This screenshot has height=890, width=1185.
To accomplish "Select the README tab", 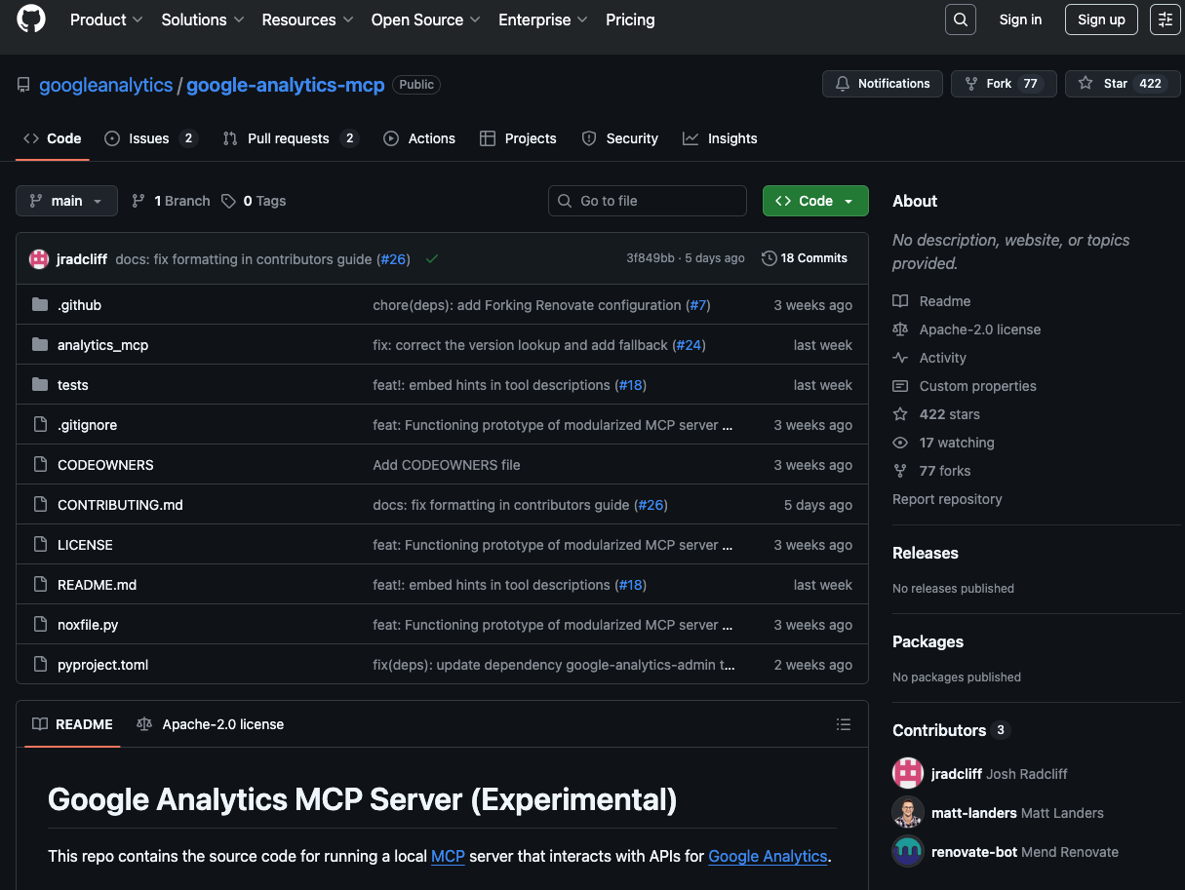I will (72, 724).
